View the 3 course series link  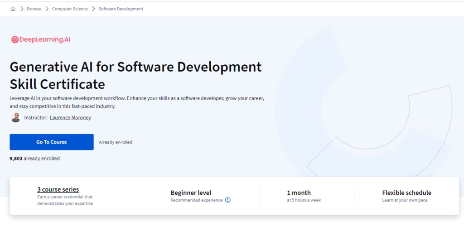(58, 189)
